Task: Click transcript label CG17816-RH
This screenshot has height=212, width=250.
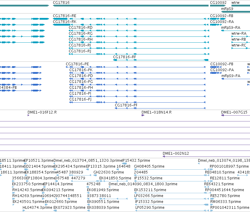Action: (x=81, y=39)
